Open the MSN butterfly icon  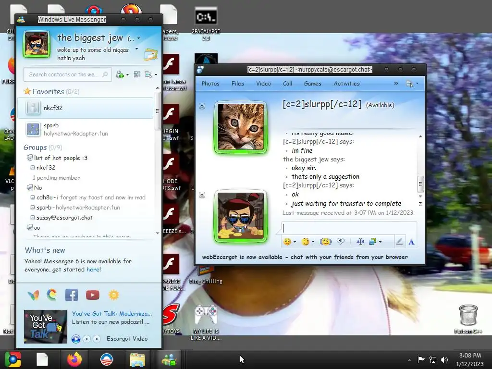(x=33, y=295)
